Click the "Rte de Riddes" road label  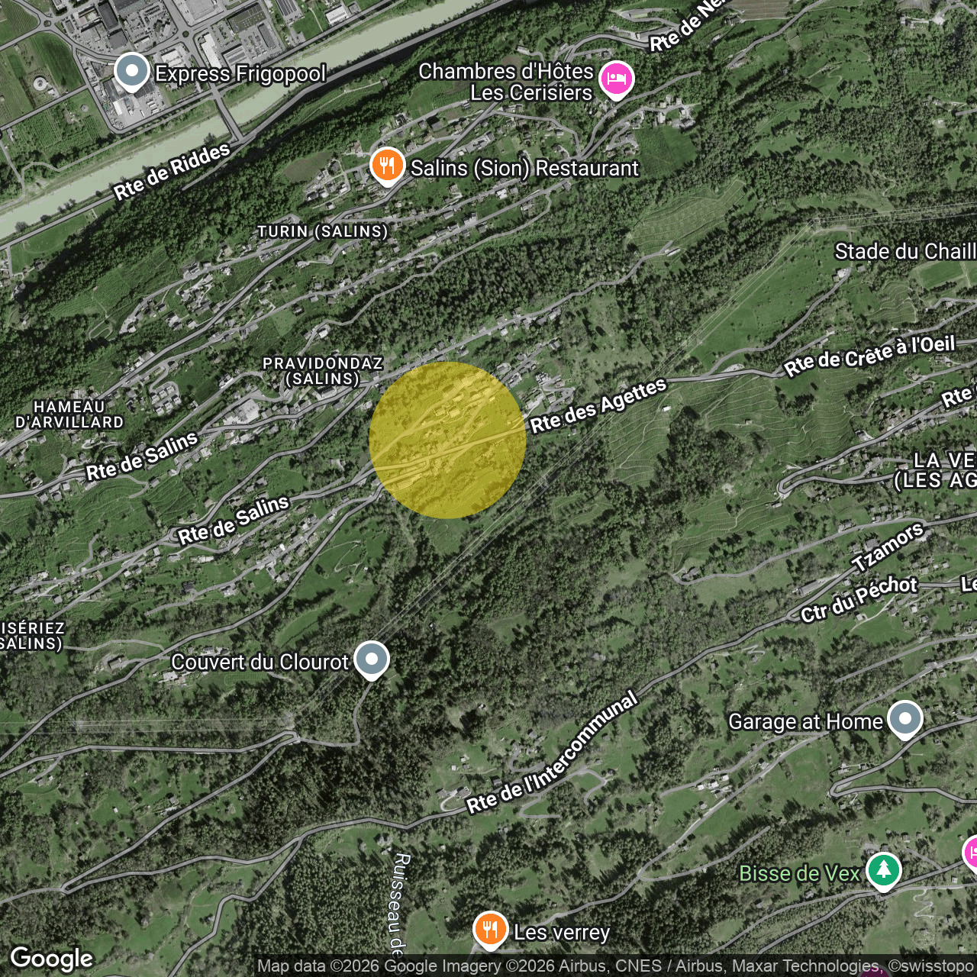[172, 172]
